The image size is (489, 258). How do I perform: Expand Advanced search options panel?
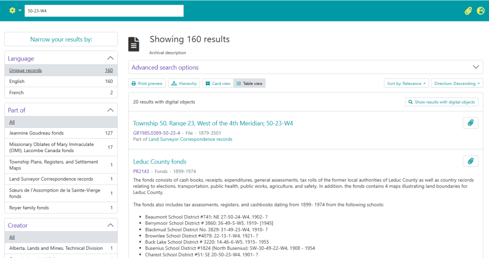pyautogui.click(x=306, y=67)
